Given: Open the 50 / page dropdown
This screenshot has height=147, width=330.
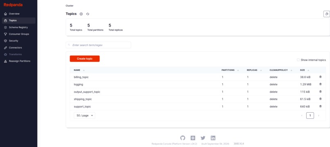Looking at the screenshot, I should [x=84, y=116].
